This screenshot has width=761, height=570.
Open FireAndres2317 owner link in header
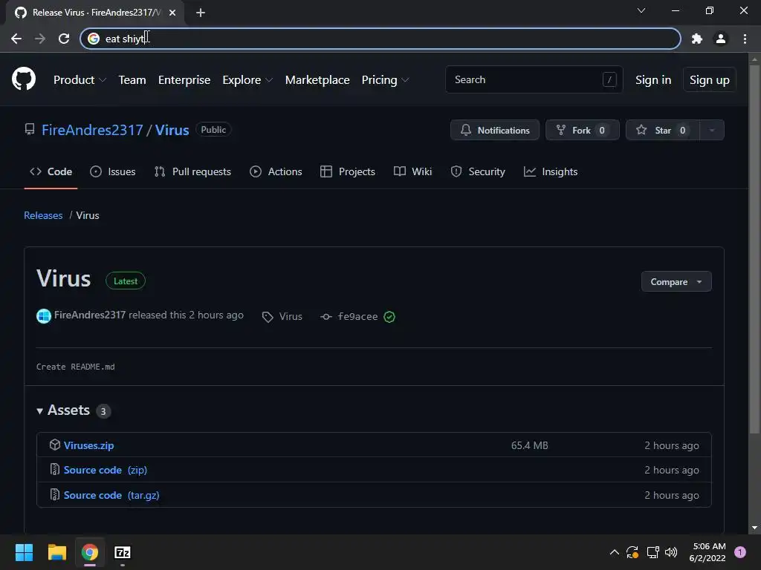point(92,130)
